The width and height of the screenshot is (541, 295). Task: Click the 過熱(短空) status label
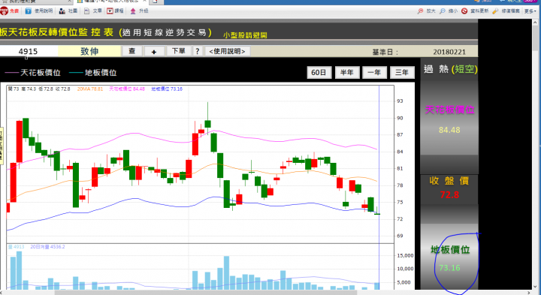point(451,69)
